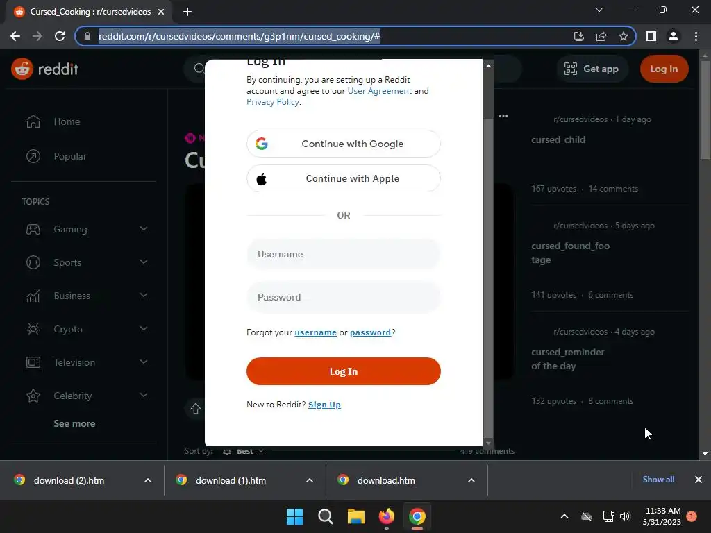Click forgot username link

[x=316, y=332]
